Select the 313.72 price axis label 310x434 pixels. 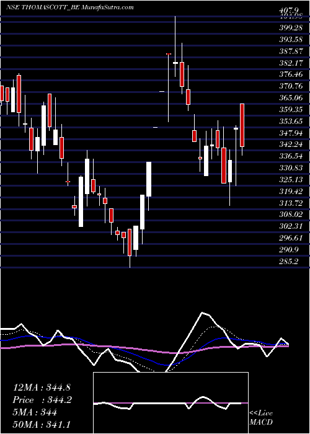pos(291,203)
